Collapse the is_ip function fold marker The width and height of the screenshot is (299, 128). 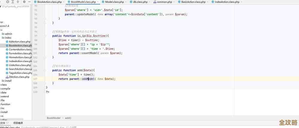(x=45, y=36)
